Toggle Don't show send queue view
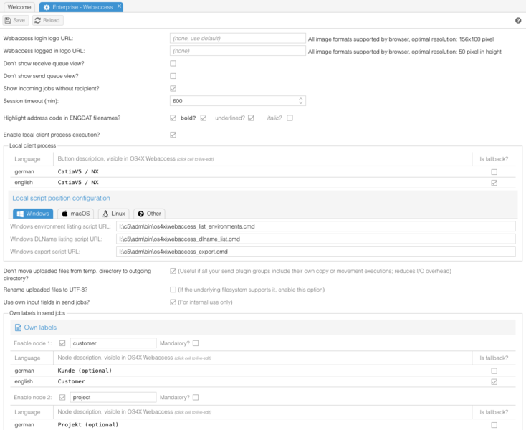The image size is (526, 430). (x=173, y=76)
